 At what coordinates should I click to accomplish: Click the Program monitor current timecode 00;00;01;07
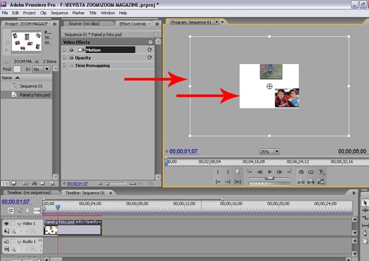[x=184, y=151]
